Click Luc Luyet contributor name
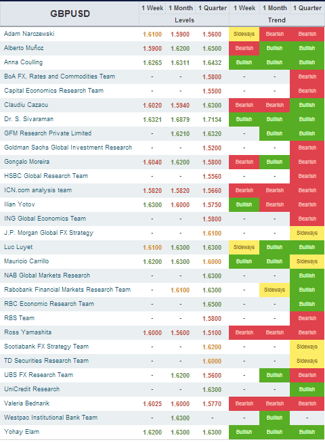The height and width of the screenshot is (442, 325). click(18, 247)
